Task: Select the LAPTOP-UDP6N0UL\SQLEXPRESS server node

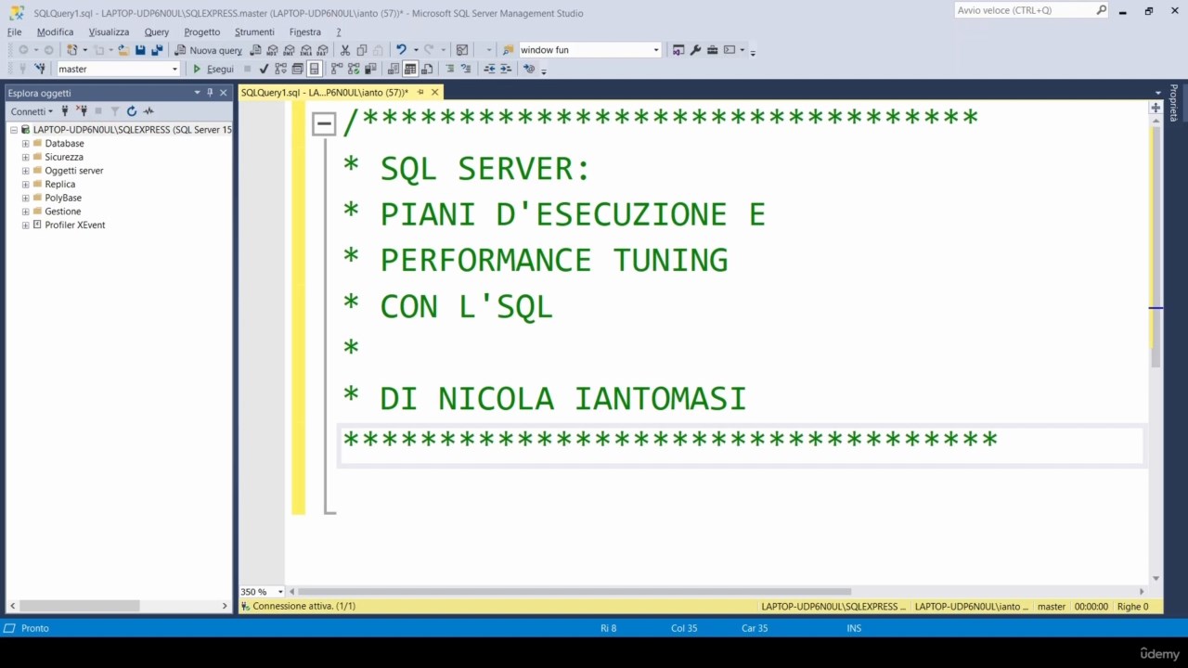Action: coord(132,130)
